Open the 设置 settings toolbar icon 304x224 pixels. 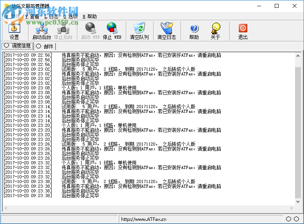pyautogui.click(x=14, y=31)
